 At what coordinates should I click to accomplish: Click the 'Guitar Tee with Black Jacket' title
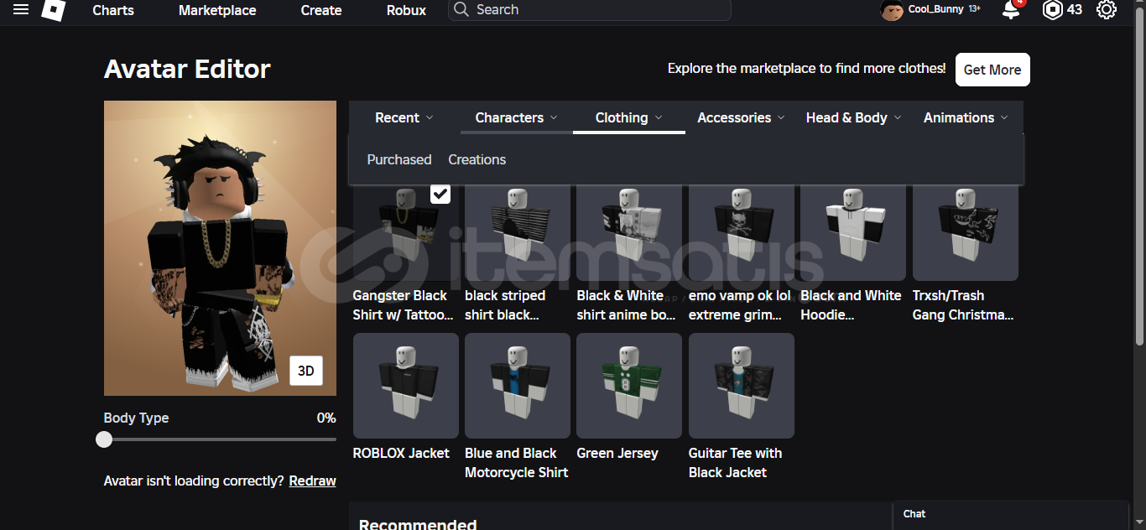[x=735, y=463]
